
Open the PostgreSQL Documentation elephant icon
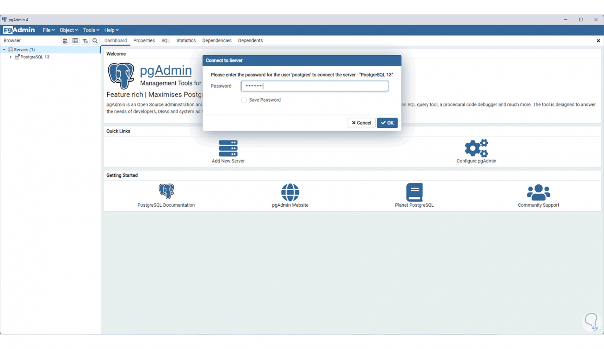pyautogui.click(x=166, y=191)
